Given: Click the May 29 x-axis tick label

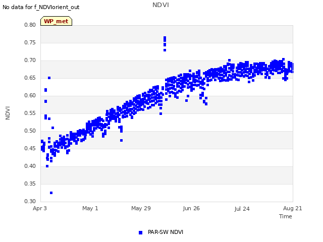Looking at the screenshot, I should point(141,208).
